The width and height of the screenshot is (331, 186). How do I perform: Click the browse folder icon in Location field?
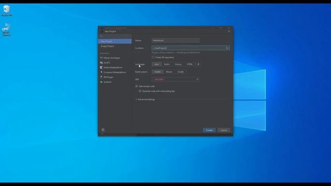[227, 48]
